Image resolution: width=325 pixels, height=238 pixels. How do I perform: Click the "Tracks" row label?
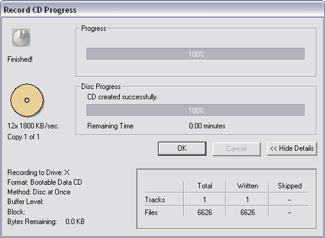point(155,200)
